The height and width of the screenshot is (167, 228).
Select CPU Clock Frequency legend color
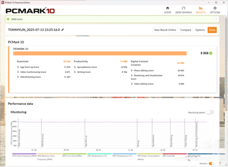tap(24, 154)
